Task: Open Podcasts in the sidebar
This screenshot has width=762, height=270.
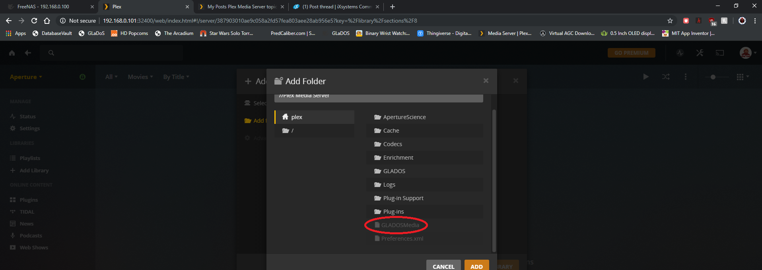Action: 26,235
